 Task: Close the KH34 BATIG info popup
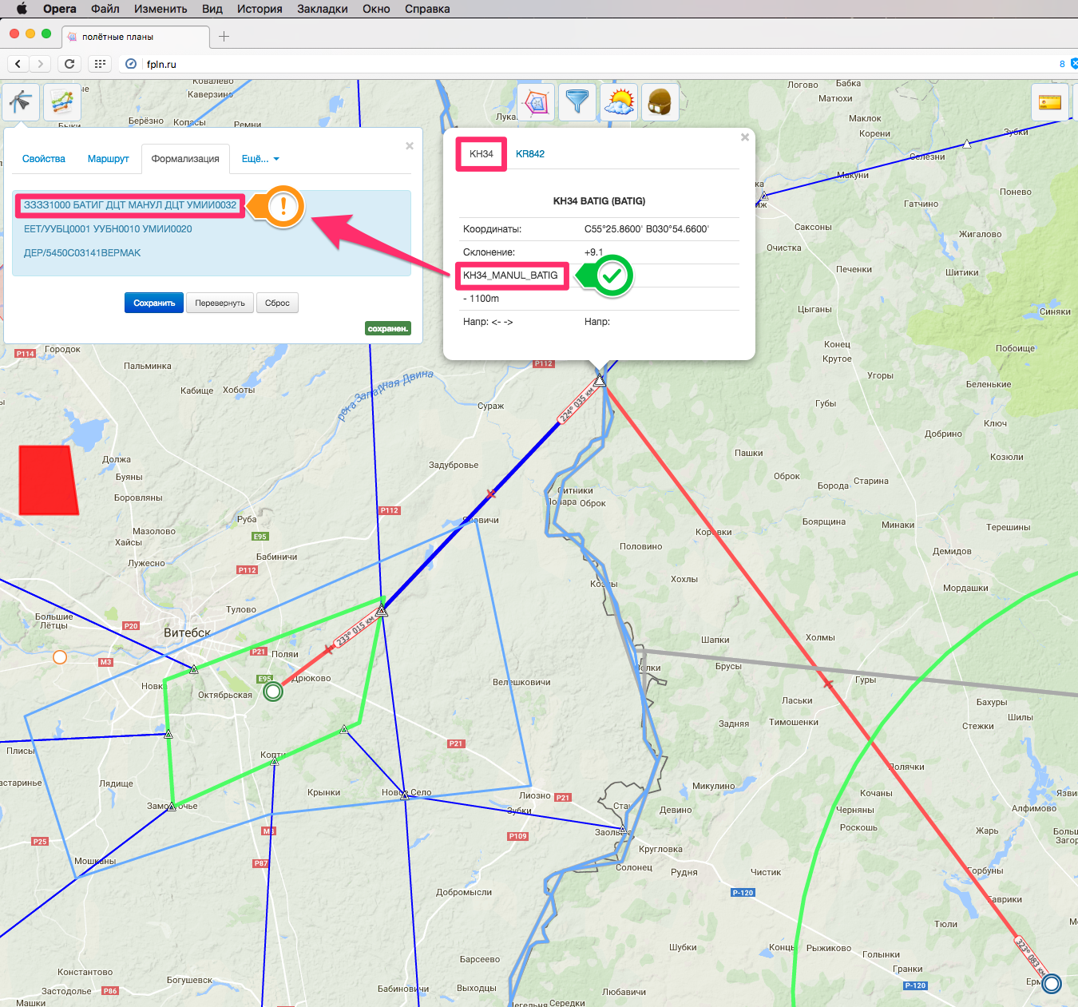point(745,137)
